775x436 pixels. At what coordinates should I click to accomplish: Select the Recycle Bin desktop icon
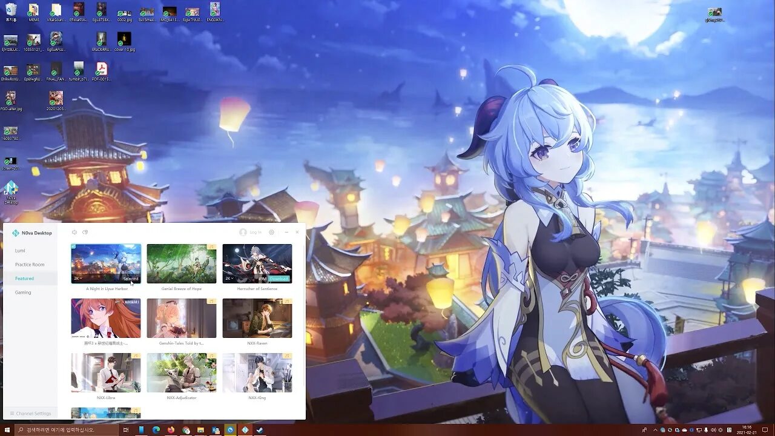pyautogui.click(x=11, y=12)
